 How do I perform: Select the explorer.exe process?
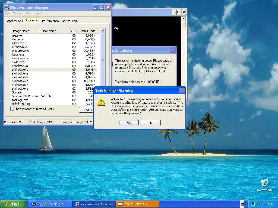(x=54, y=51)
